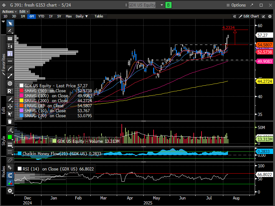Click the SMAVG (200) yellow legend swatch
The height and width of the screenshot is (206, 275).
click(x=21, y=101)
